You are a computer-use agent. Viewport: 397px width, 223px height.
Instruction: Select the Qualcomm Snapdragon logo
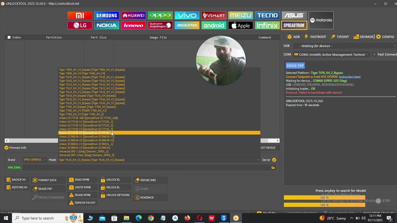click(x=160, y=25)
